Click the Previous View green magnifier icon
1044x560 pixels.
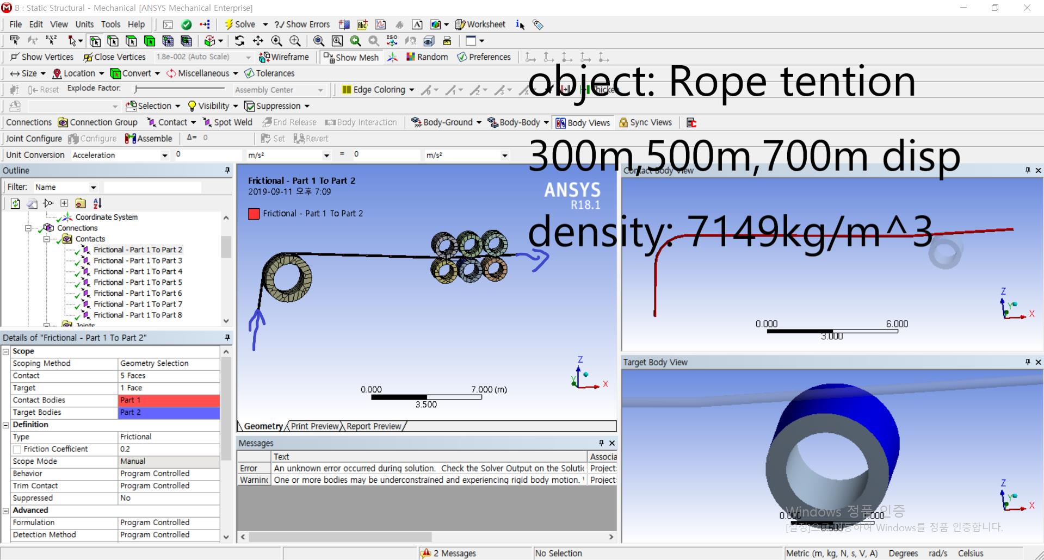click(x=356, y=41)
